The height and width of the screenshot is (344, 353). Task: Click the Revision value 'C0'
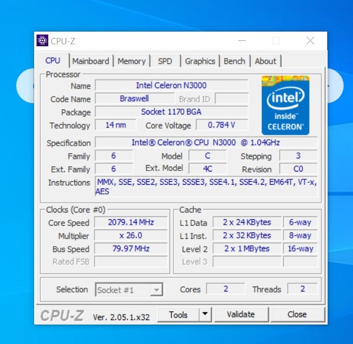298,169
